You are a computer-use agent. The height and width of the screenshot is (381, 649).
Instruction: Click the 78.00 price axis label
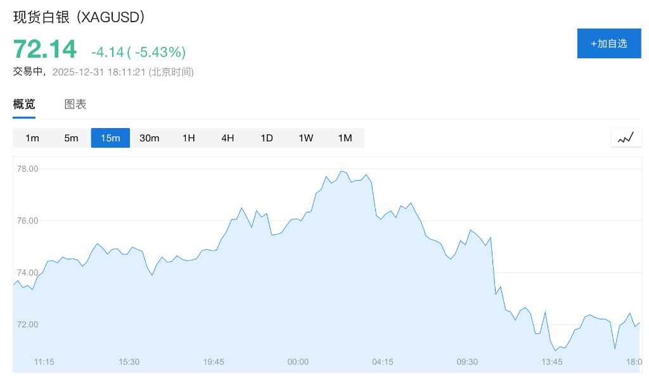(28, 169)
